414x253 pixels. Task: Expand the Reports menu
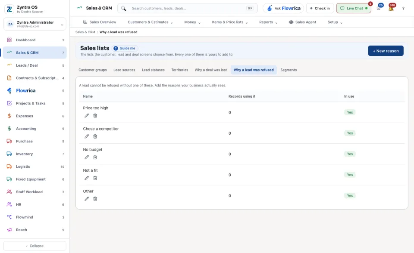pyautogui.click(x=268, y=22)
